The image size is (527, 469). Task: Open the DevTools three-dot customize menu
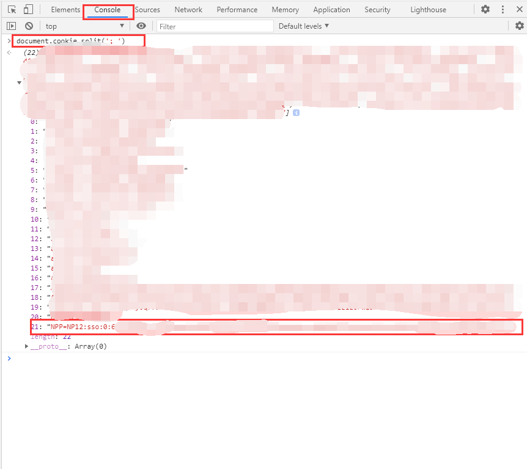[503, 10]
